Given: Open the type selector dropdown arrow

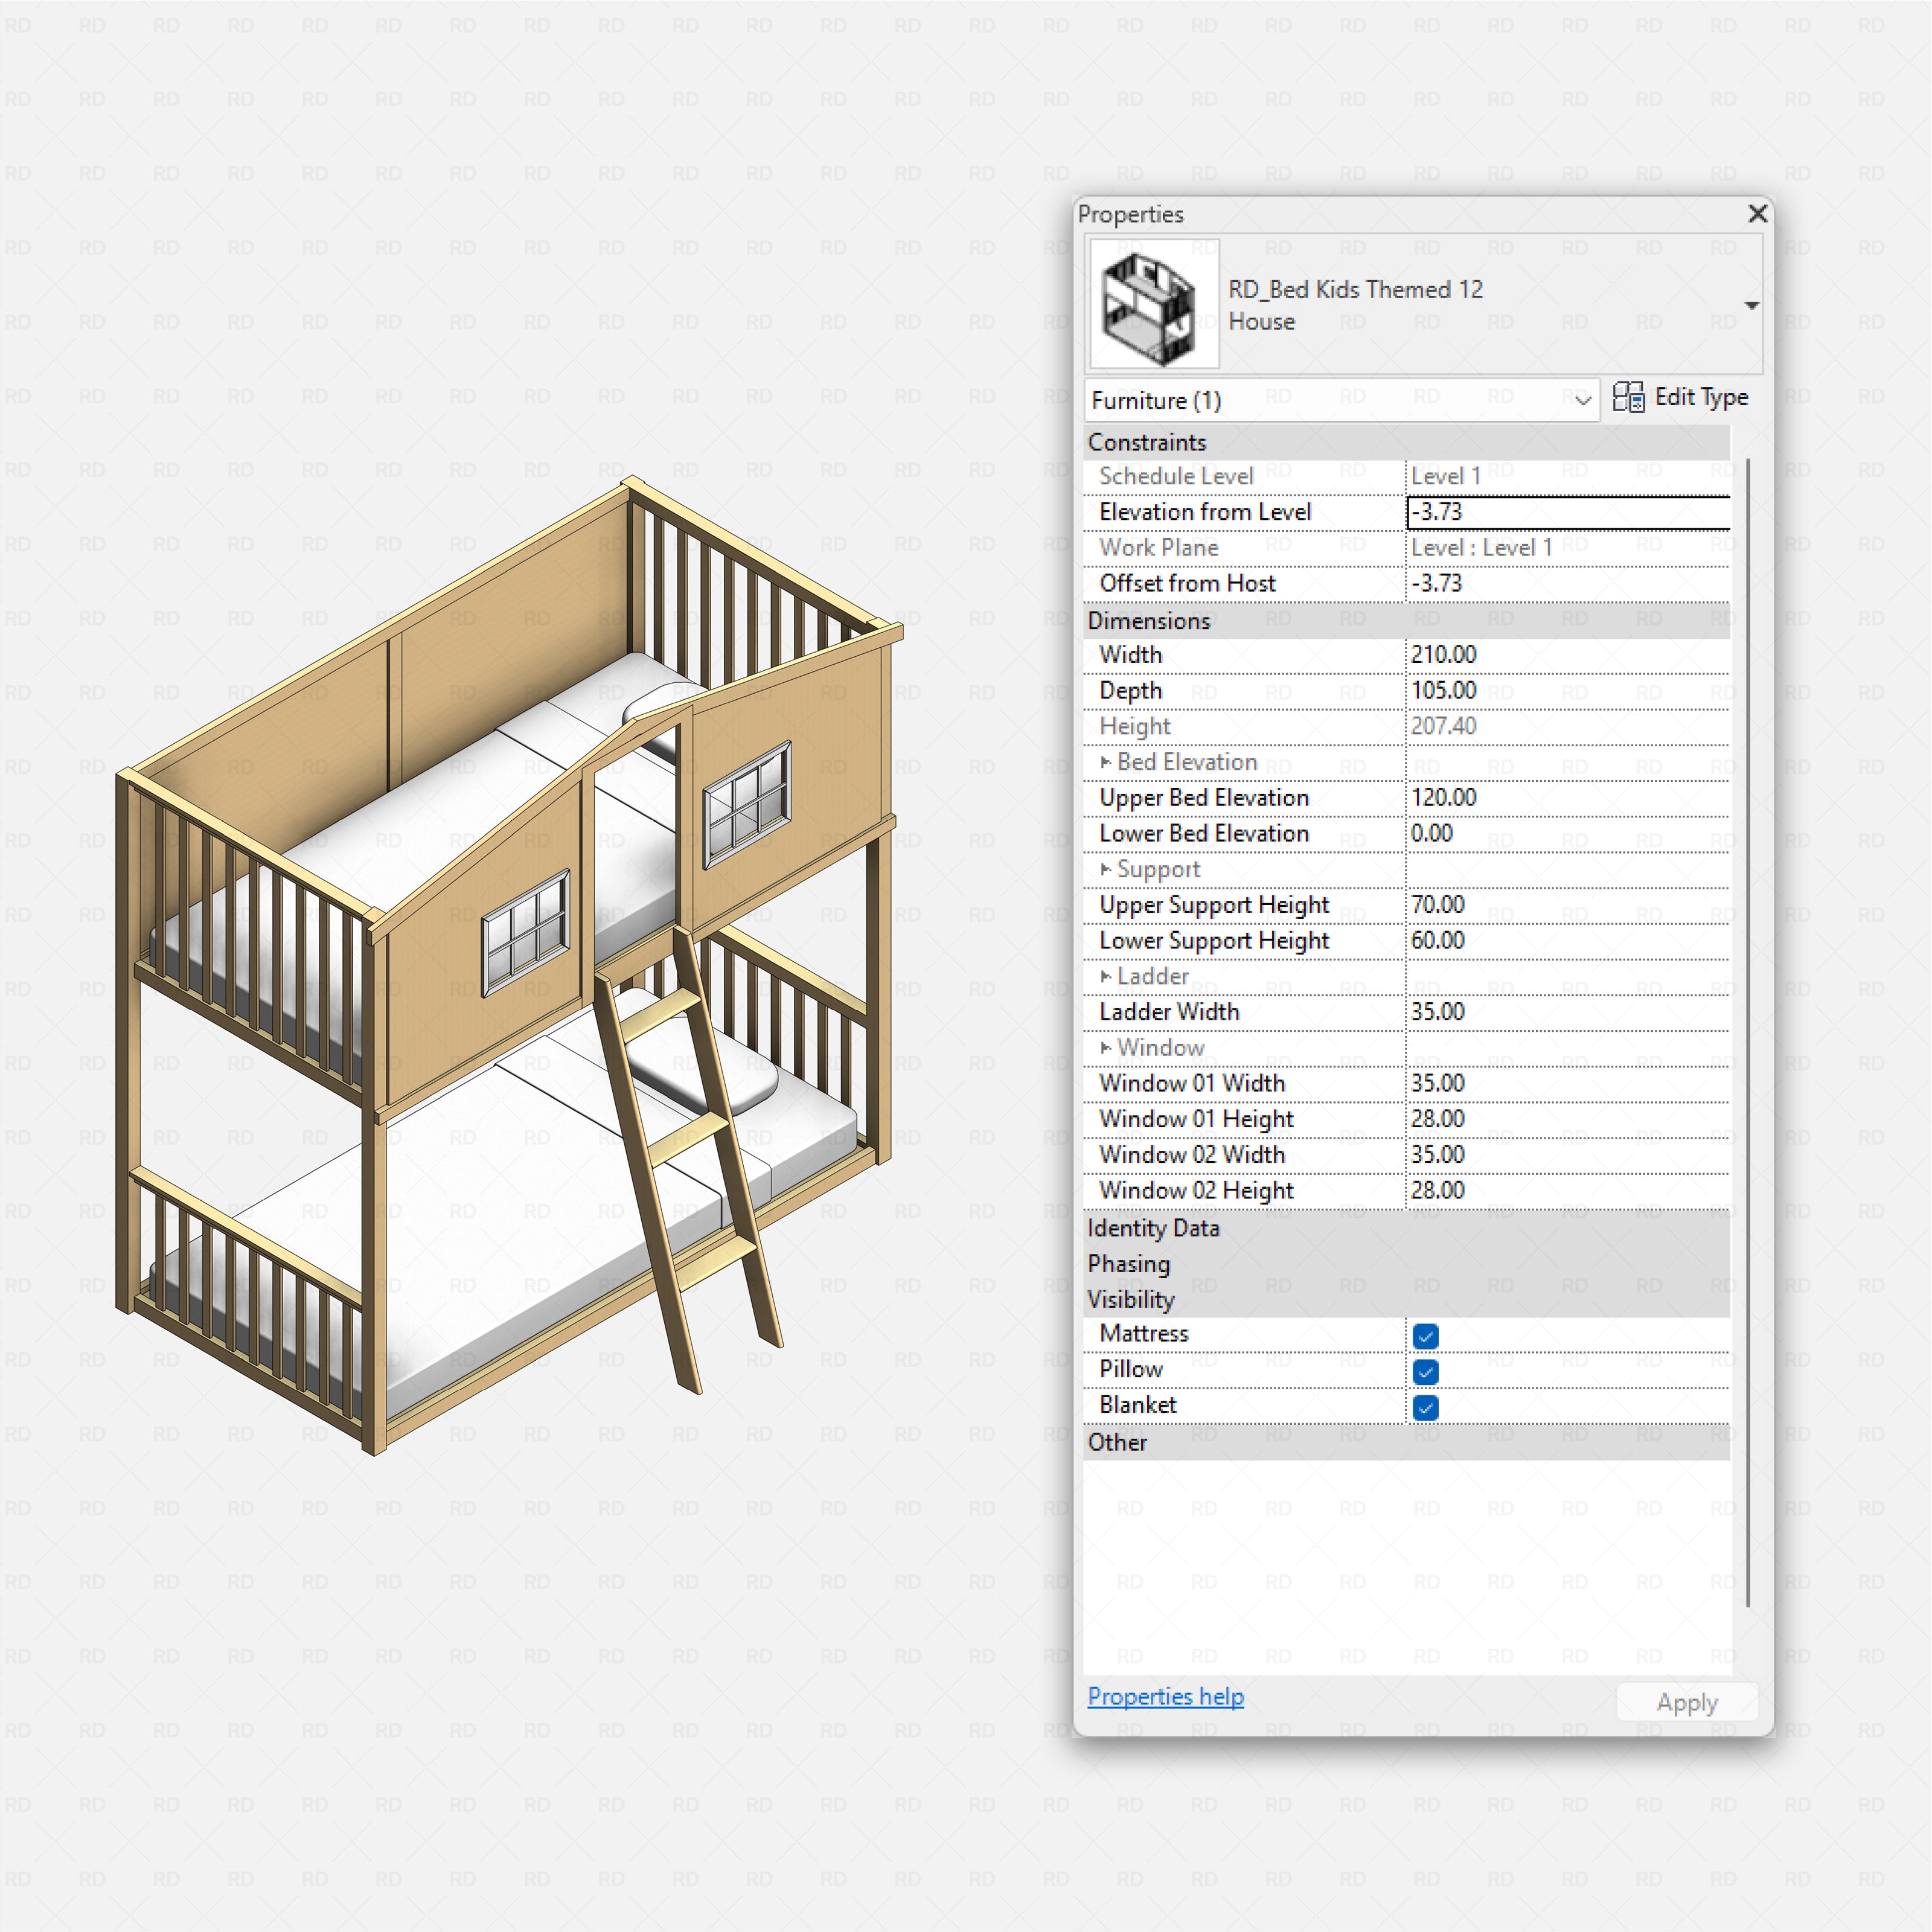Looking at the screenshot, I should pos(1752,305).
